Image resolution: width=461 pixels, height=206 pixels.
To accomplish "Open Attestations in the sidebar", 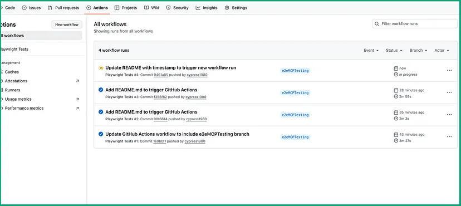I will coord(16,81).
